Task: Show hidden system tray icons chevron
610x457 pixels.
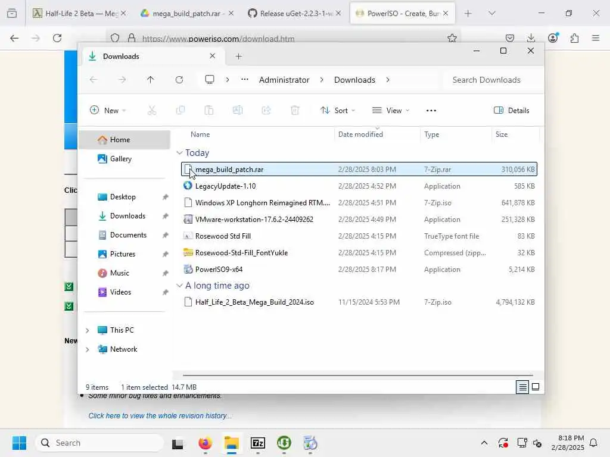Action: [x=484, y=443]
